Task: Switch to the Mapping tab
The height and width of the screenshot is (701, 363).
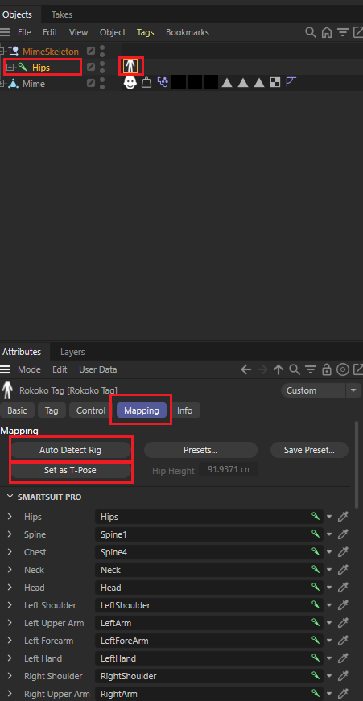Action: pos(142,410)
